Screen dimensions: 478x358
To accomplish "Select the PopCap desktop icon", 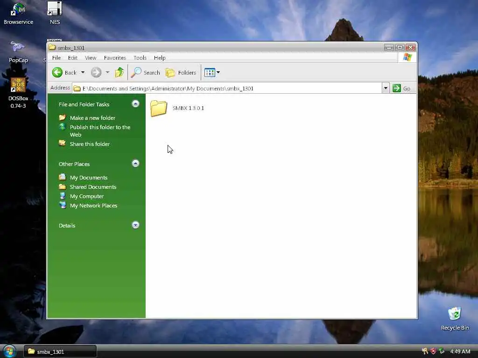I will click(18, 52).
